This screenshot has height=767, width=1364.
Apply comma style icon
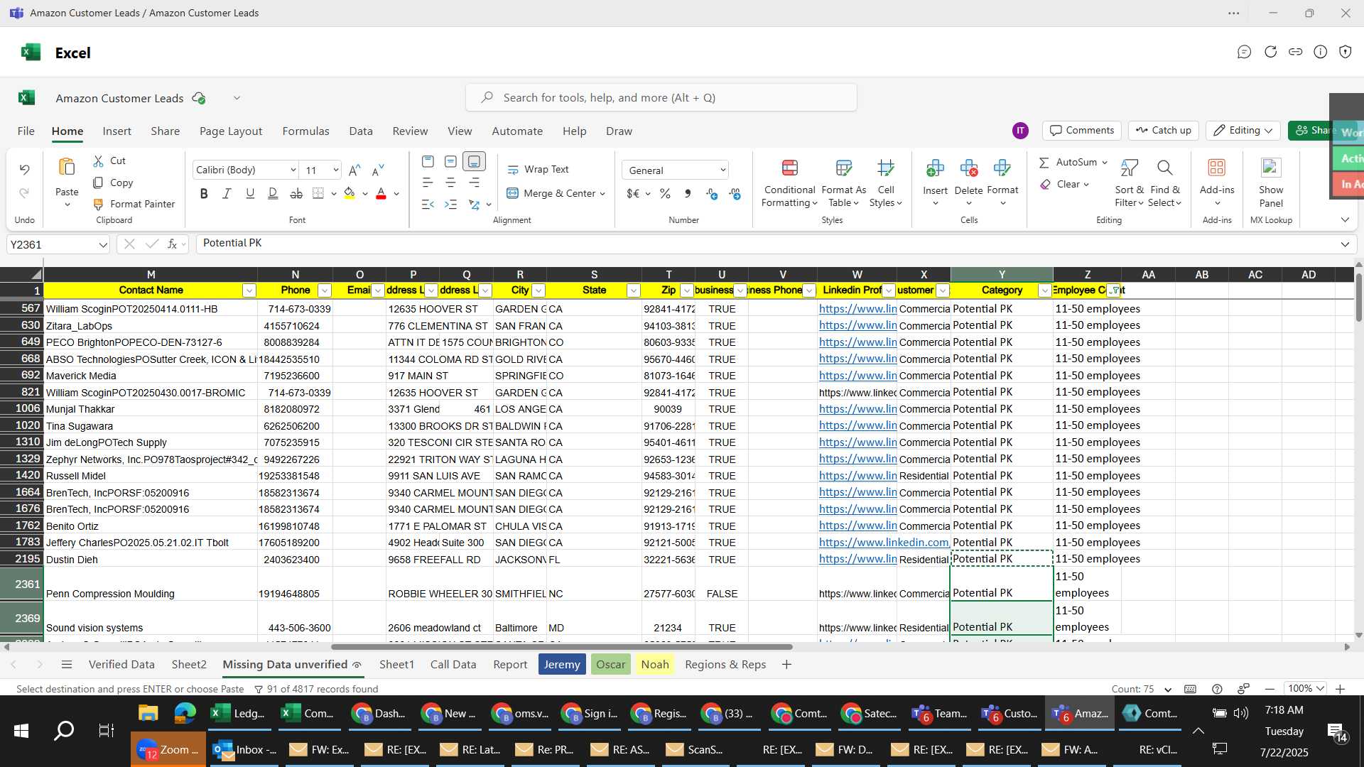click(688, 193)
